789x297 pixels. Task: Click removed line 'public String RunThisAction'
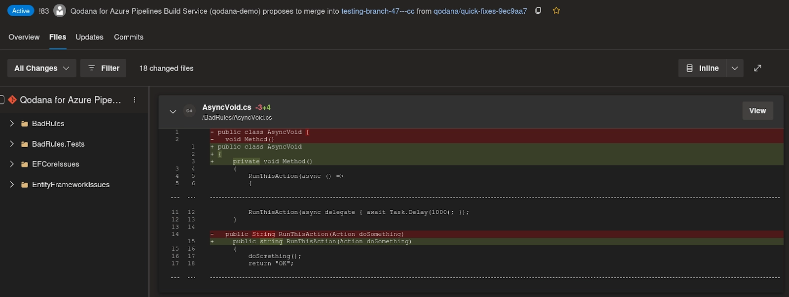coord(497,234)
